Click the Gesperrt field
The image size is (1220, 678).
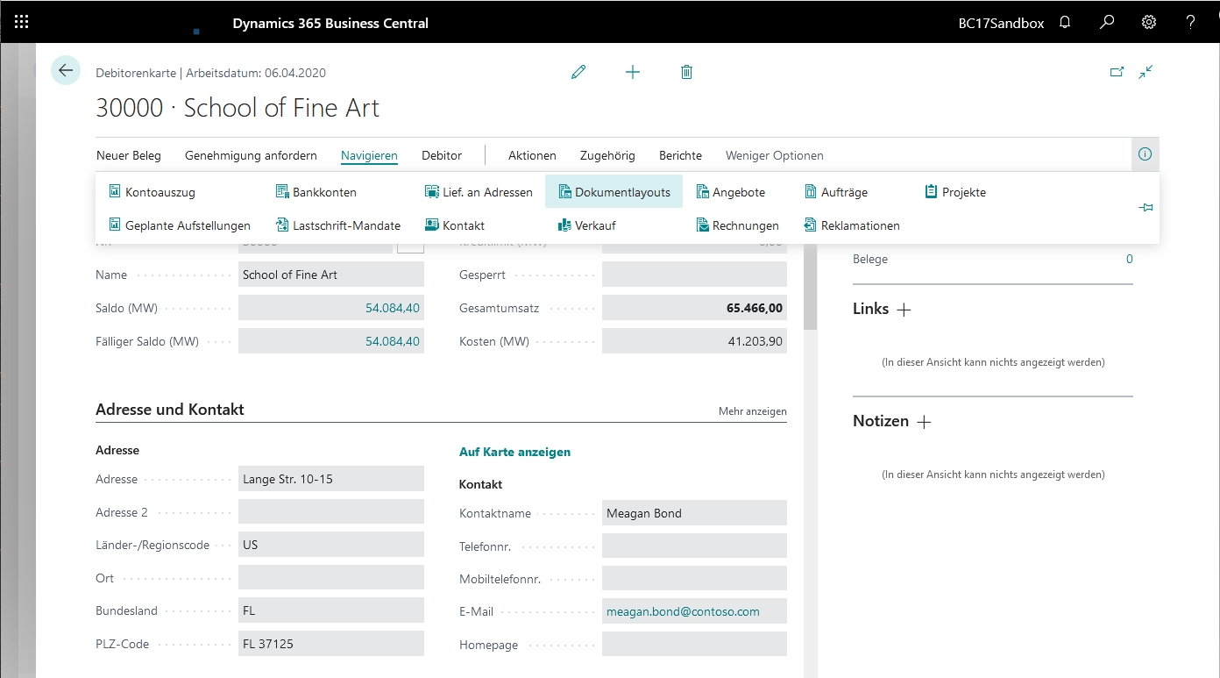[x=694, y=275]
